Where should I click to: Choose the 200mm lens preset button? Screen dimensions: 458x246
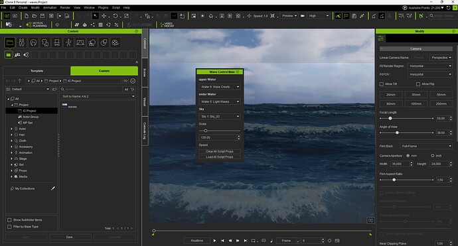[x=441, y=103]
